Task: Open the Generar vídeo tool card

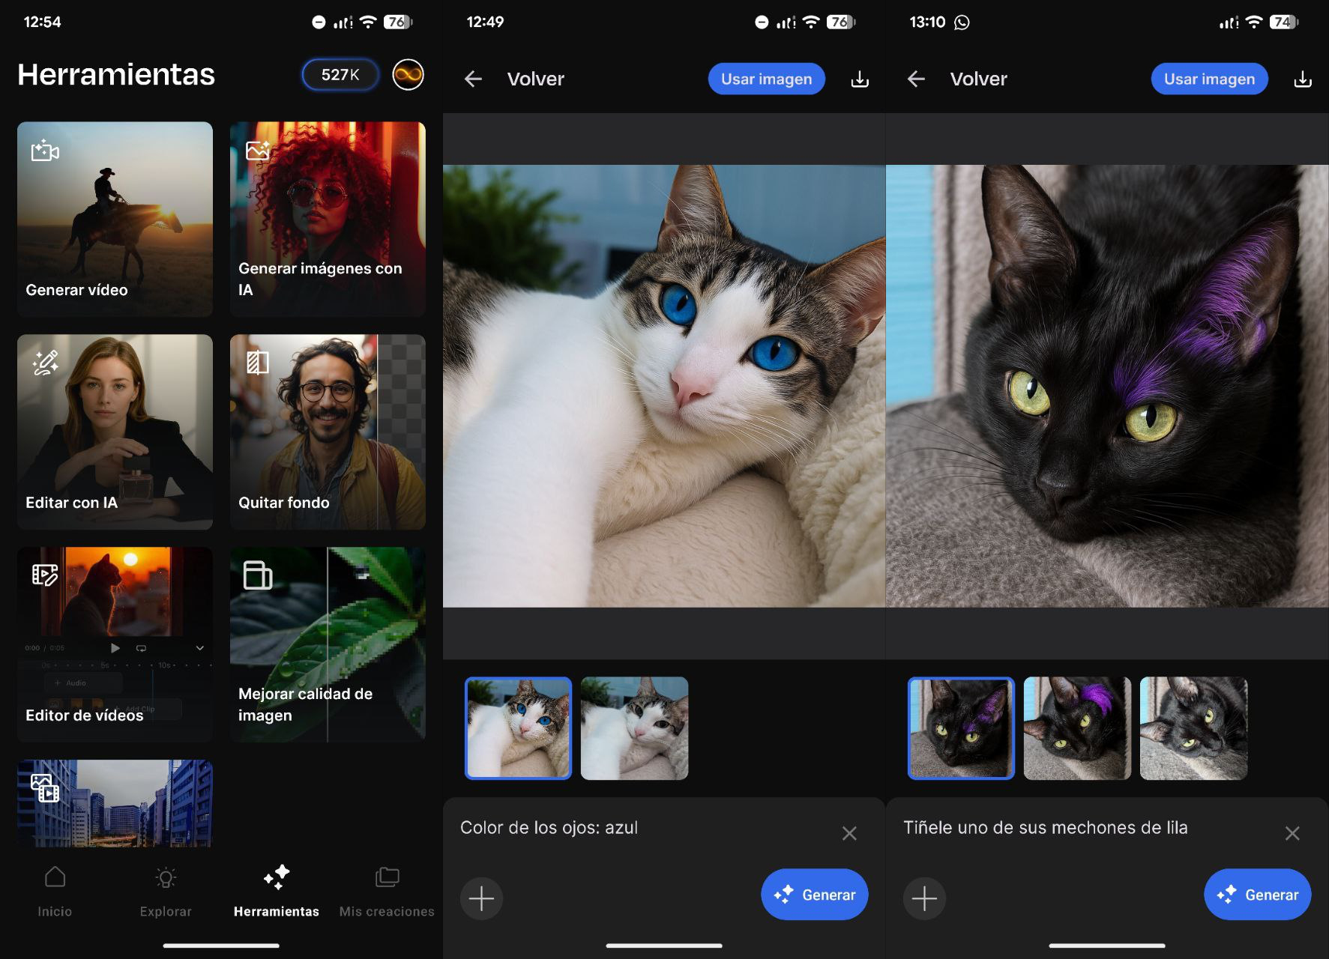Action: (x=115, y=219)
